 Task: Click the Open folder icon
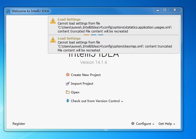[x=68, y=92]
